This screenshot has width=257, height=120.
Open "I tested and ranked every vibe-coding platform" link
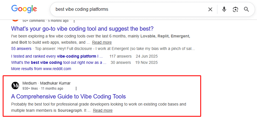pos(57,56)
